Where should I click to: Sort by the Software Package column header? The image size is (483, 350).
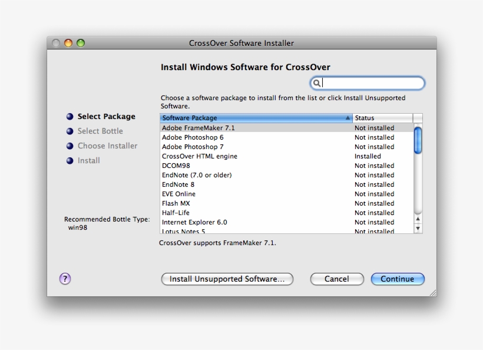pos(256,118)
